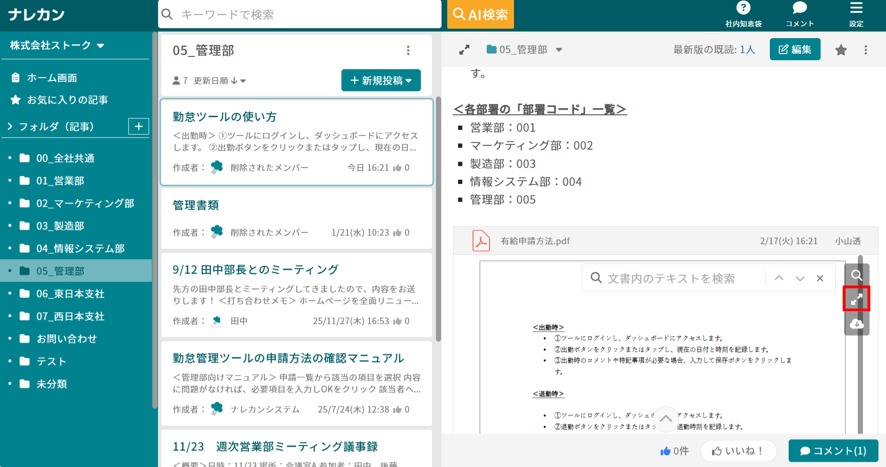
Task: Toggle the favorite star on the article
Action: 841,49
